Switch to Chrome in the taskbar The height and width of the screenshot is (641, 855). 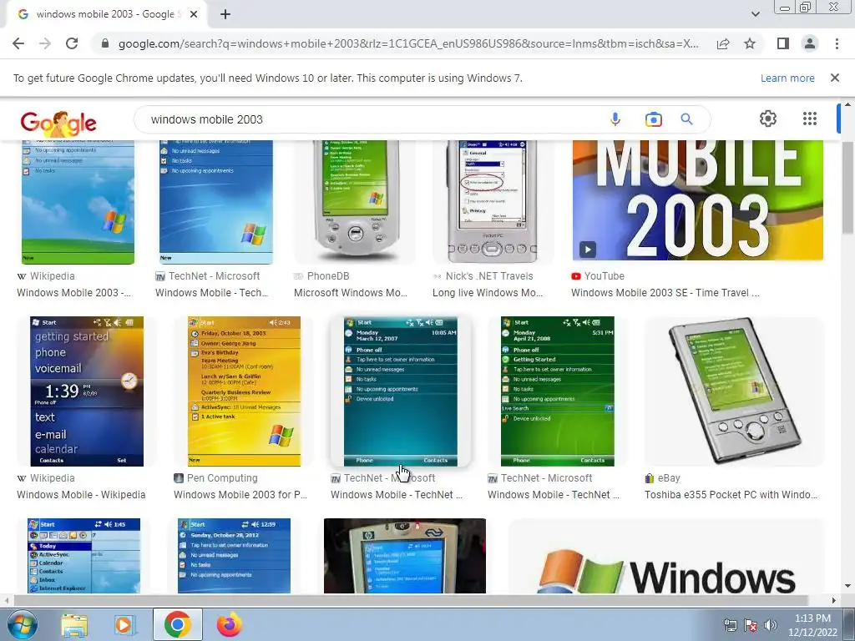177,624
